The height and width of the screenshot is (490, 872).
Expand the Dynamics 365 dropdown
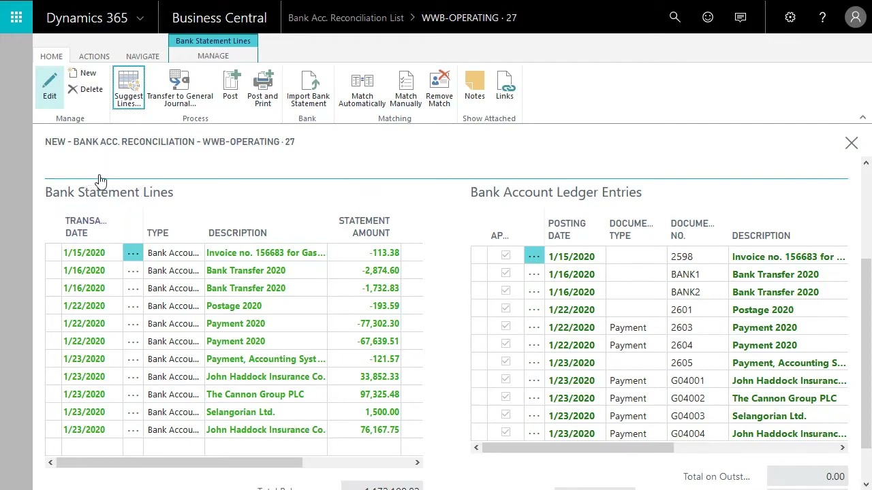(x=140, y=18)
